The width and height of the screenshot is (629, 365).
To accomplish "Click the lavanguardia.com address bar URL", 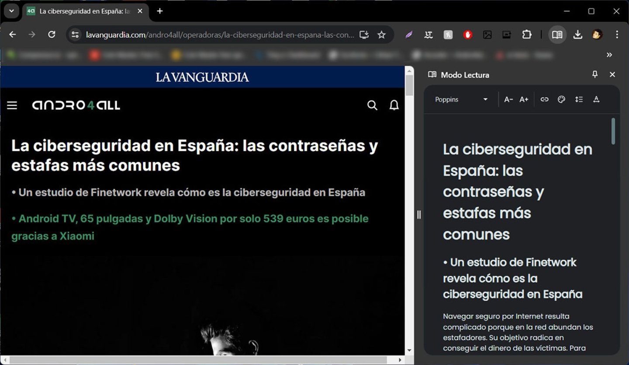I will click(220, 35).
